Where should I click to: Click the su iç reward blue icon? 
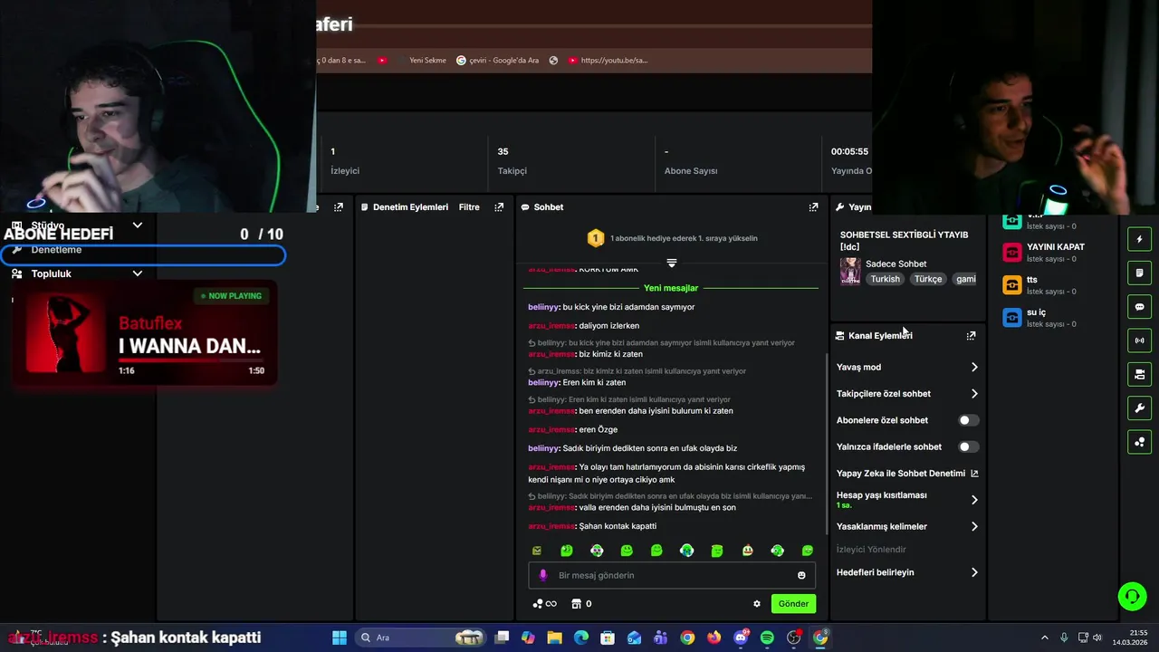[x=1012, y=317]
